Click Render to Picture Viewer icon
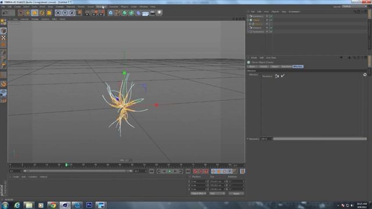Viewport: 372px width, 209px height. click(94, 13)
